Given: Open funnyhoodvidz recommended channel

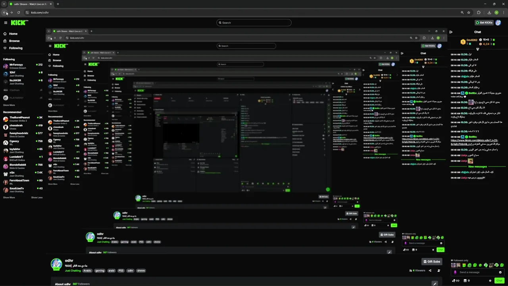Looking at the screenshot, I should [23, 135].
